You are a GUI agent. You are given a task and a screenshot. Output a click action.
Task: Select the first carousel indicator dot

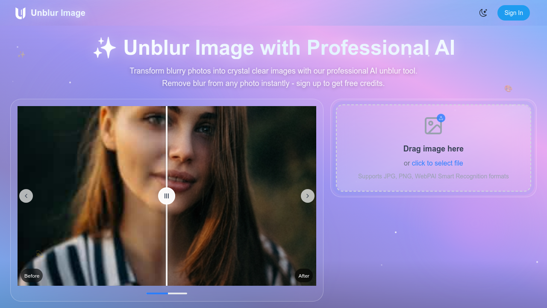(x=156, y=293)
